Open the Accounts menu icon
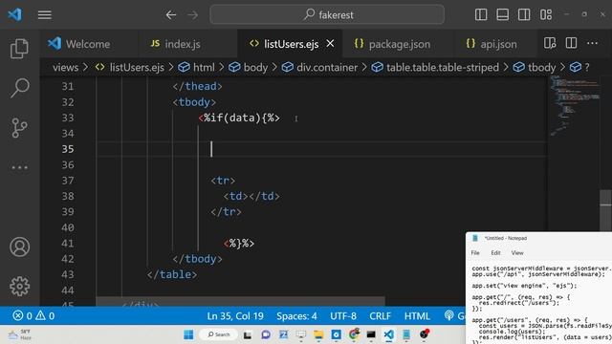Viewport: 612px width, 344px height. (19, 247)
